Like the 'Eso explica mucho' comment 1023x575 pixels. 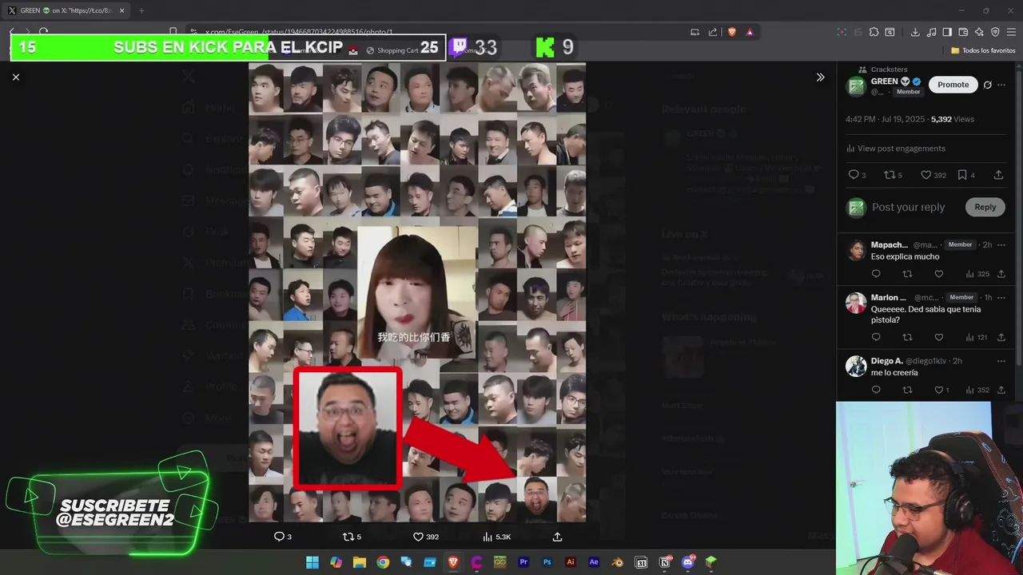pos(938,274)
